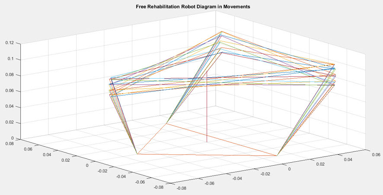Click vertical z-axis tick label 0.08
Image resolution: width=383 pixels, height=195 pixels.
10,75
